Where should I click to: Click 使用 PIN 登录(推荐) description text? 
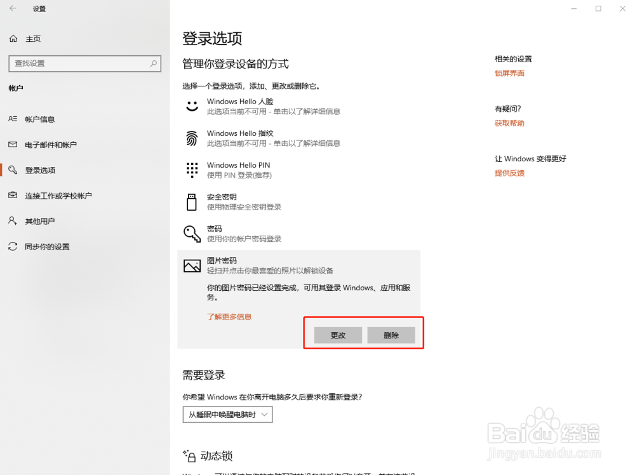[x=239, y=175]
